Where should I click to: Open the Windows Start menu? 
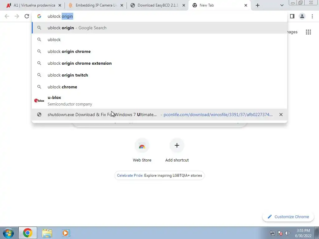[x=8, y=233]
